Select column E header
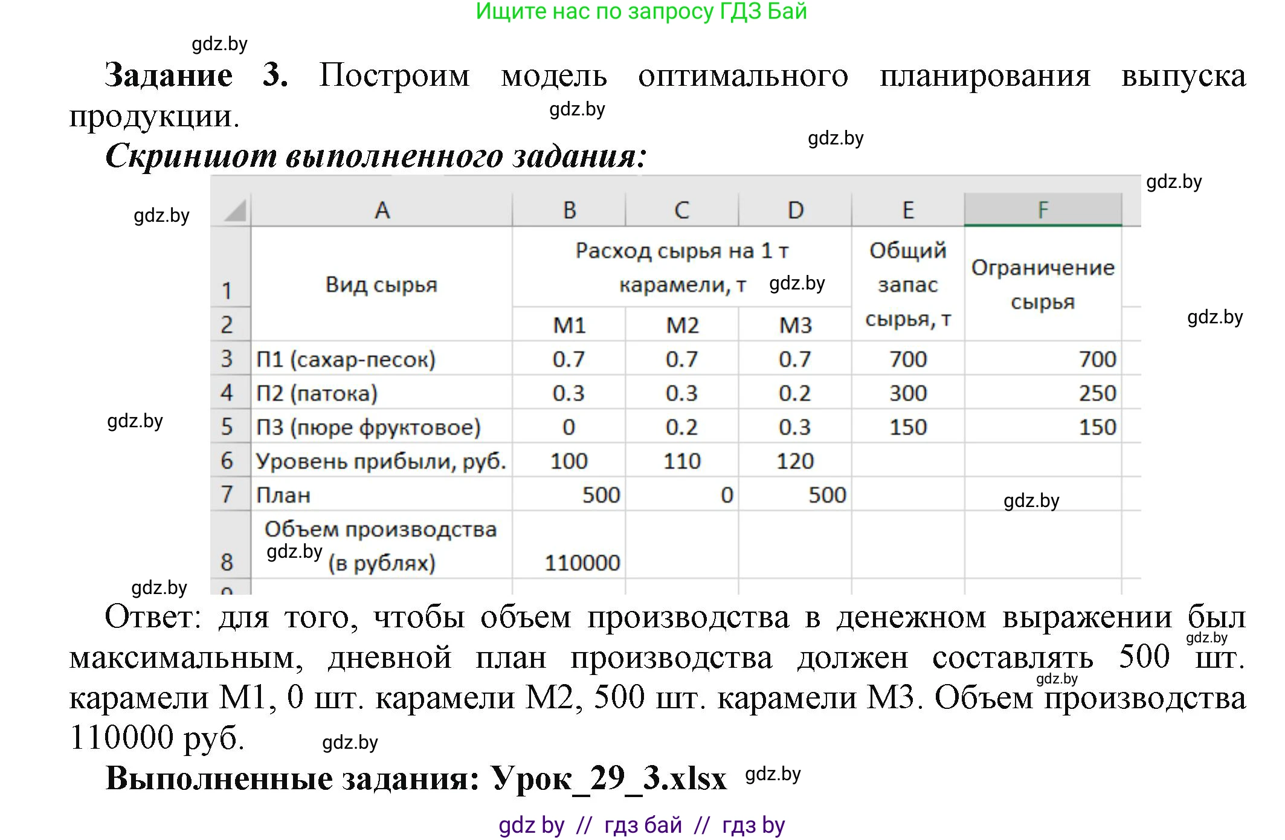The width and height of the screenshot is (1285, 840). coord(908,210)
